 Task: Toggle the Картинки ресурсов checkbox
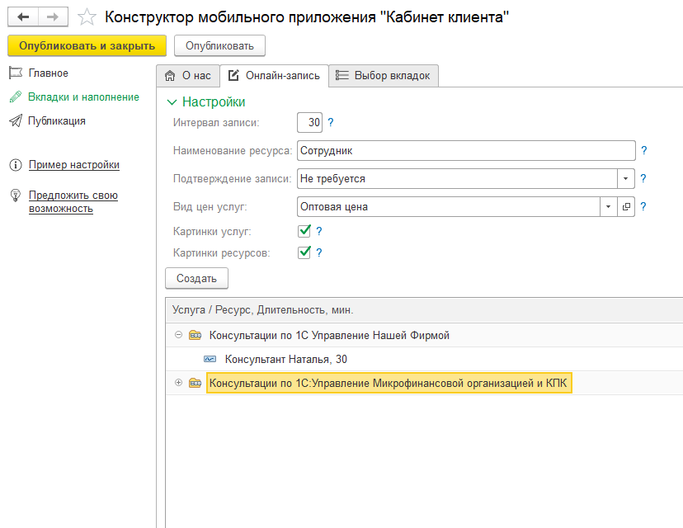[304, 252]
